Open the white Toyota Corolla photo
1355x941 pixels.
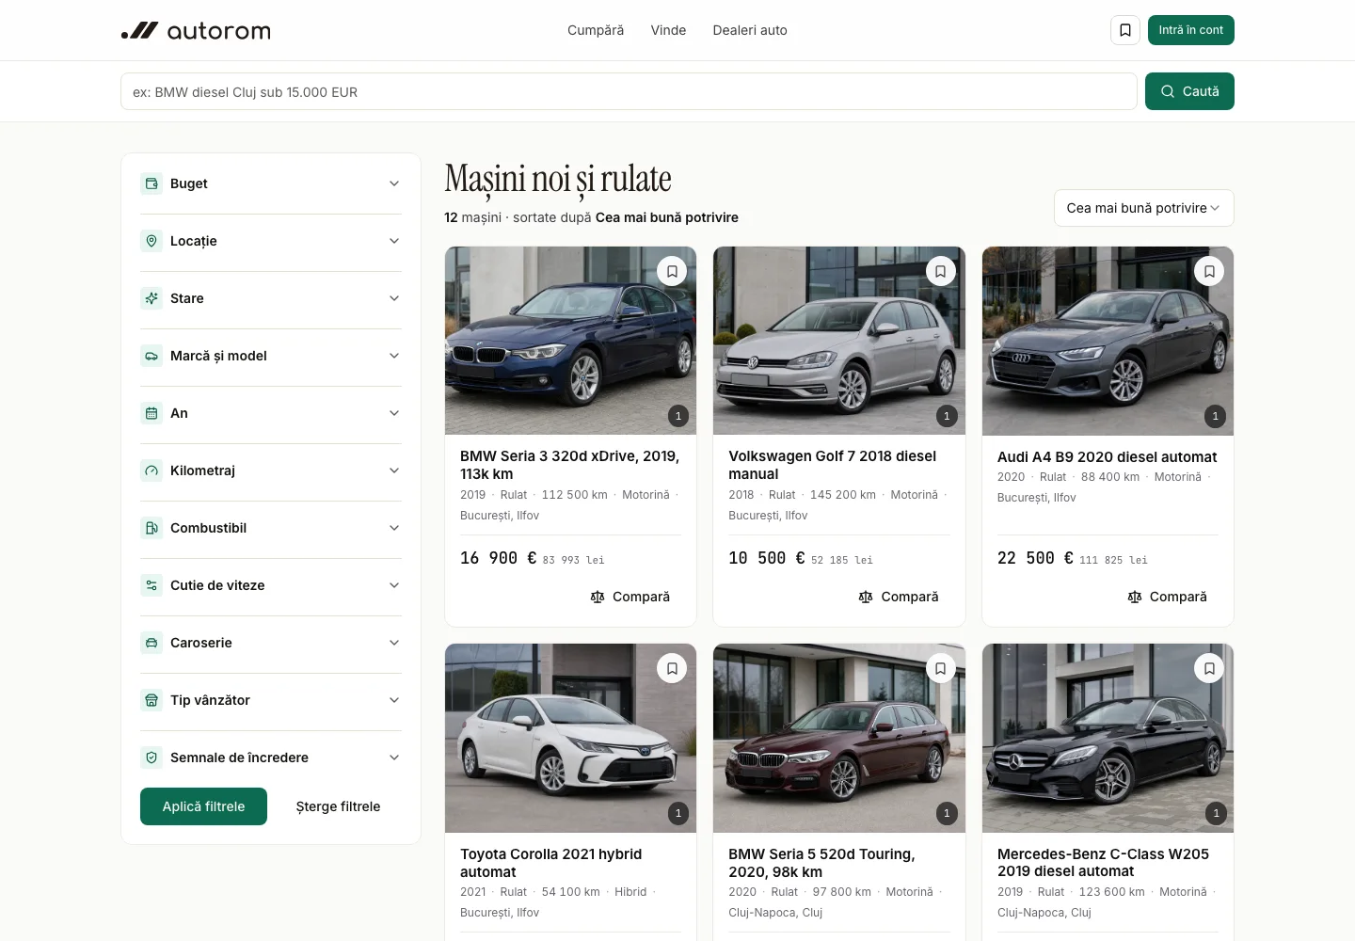pos(570,738)
